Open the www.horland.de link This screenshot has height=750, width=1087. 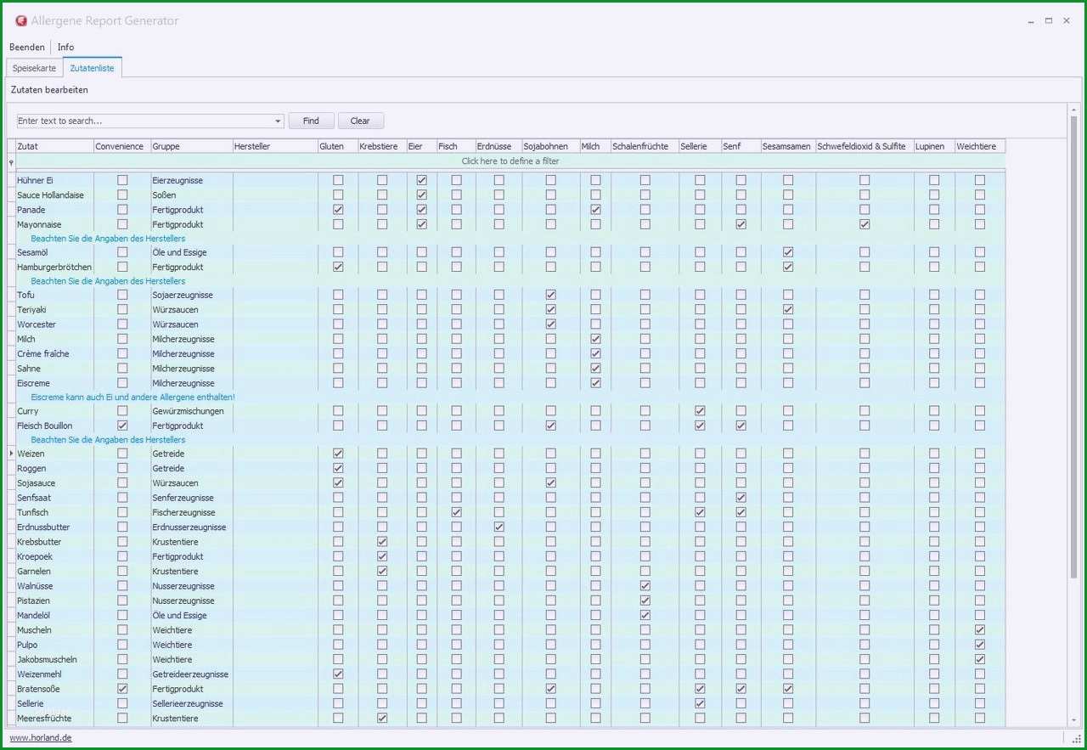coord(41,738)
